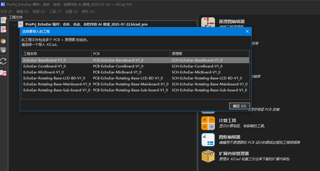Click the open project icon in the left toolbar

(3, 30)
